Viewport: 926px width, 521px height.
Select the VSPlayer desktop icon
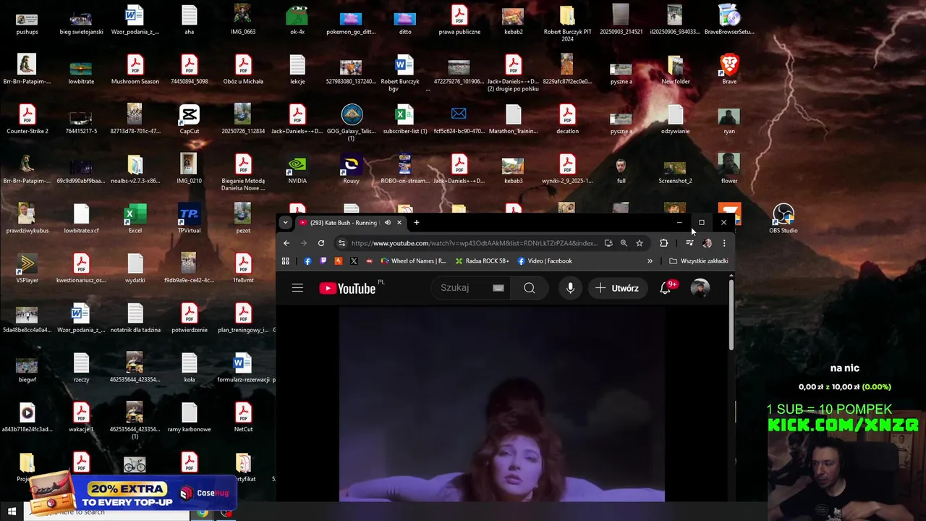(27, 269)
